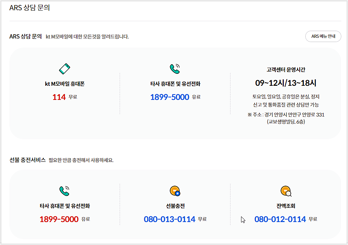
Task: Call 080-013-0114 for 선불충전
Action: pos(169,219)
